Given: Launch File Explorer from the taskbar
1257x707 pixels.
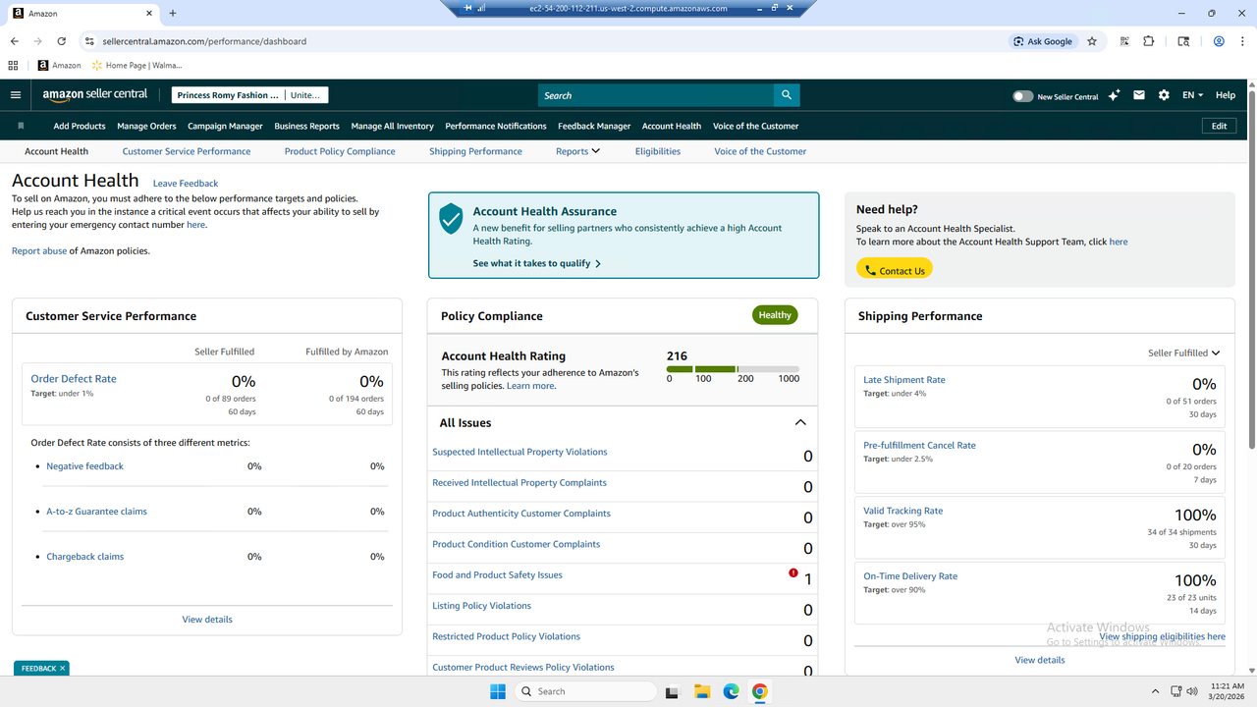Looking at the screenshot, I should (x=701, y=691).
